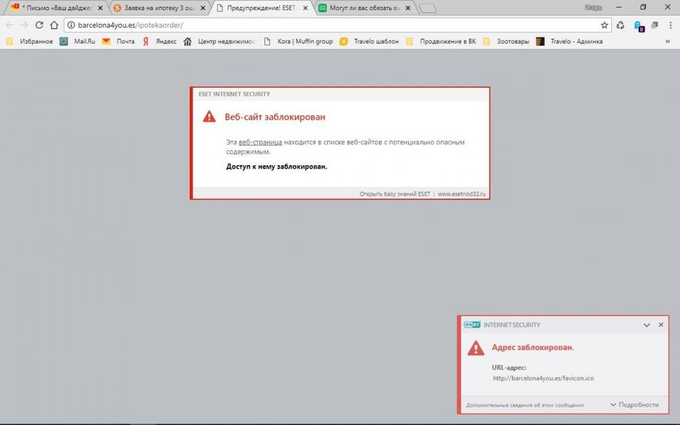The height and width of the screenshot is (425, 680).
Task: Minimize the Chrome window
Action: pyautogui.click(x=619, y=7)
